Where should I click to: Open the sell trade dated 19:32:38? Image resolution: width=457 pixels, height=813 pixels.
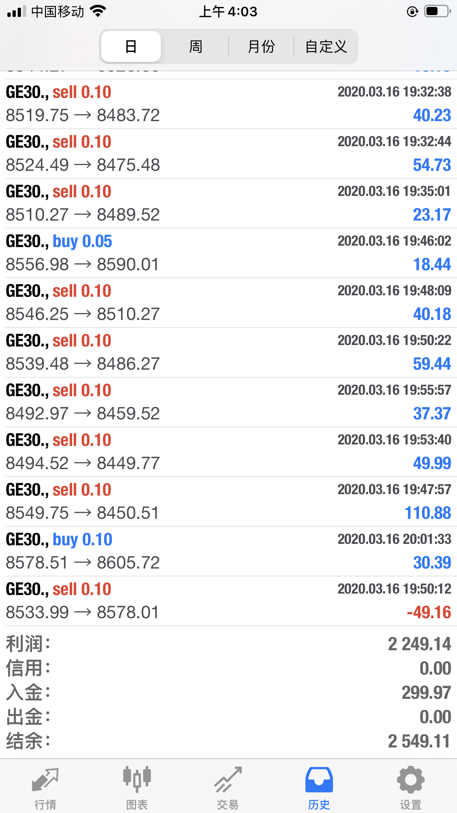228,104
